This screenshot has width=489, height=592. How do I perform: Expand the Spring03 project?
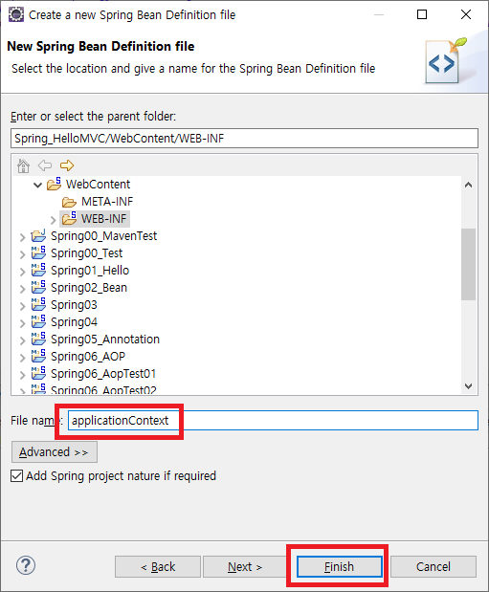pos(22,306)
